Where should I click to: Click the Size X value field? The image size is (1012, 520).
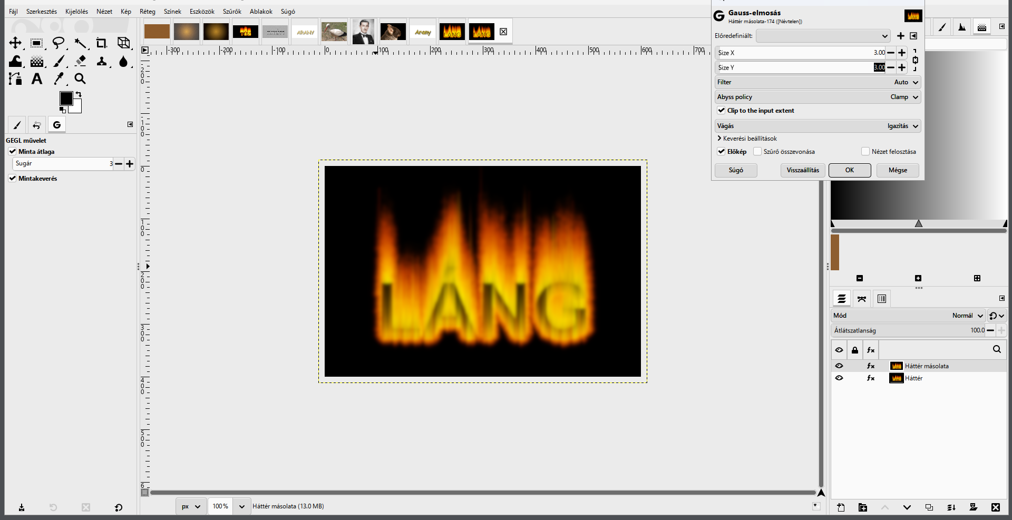tap(801, 53)
